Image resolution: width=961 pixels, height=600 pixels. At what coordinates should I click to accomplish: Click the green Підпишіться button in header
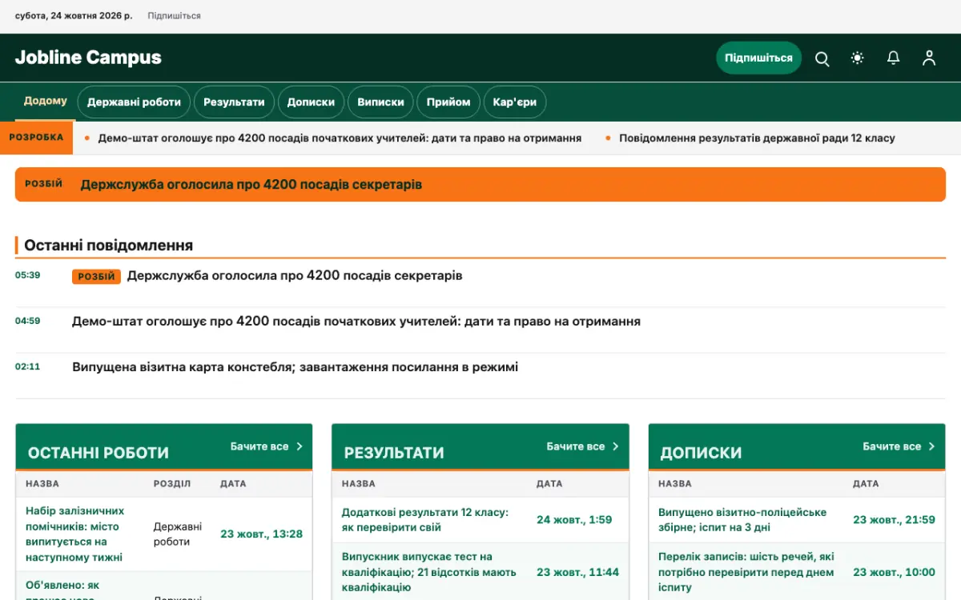(758, 58)
